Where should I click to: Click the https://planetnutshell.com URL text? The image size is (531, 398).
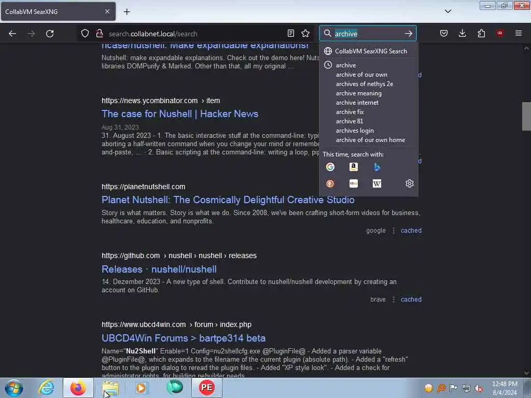pyautogui.click(x=143, y=187)
